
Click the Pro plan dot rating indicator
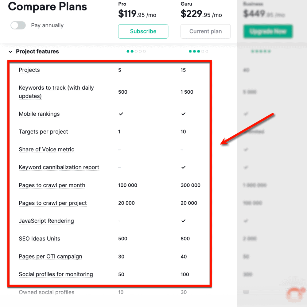136,51
